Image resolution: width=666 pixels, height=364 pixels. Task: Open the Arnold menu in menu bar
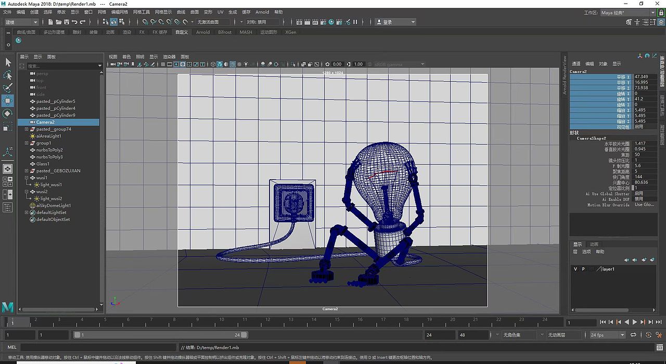click(x=262, y=11)
